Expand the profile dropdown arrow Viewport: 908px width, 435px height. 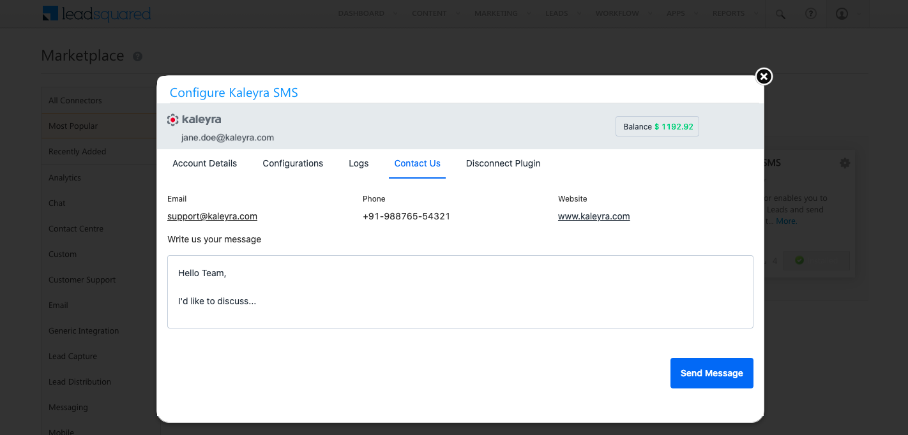click(x=860, y=13)
